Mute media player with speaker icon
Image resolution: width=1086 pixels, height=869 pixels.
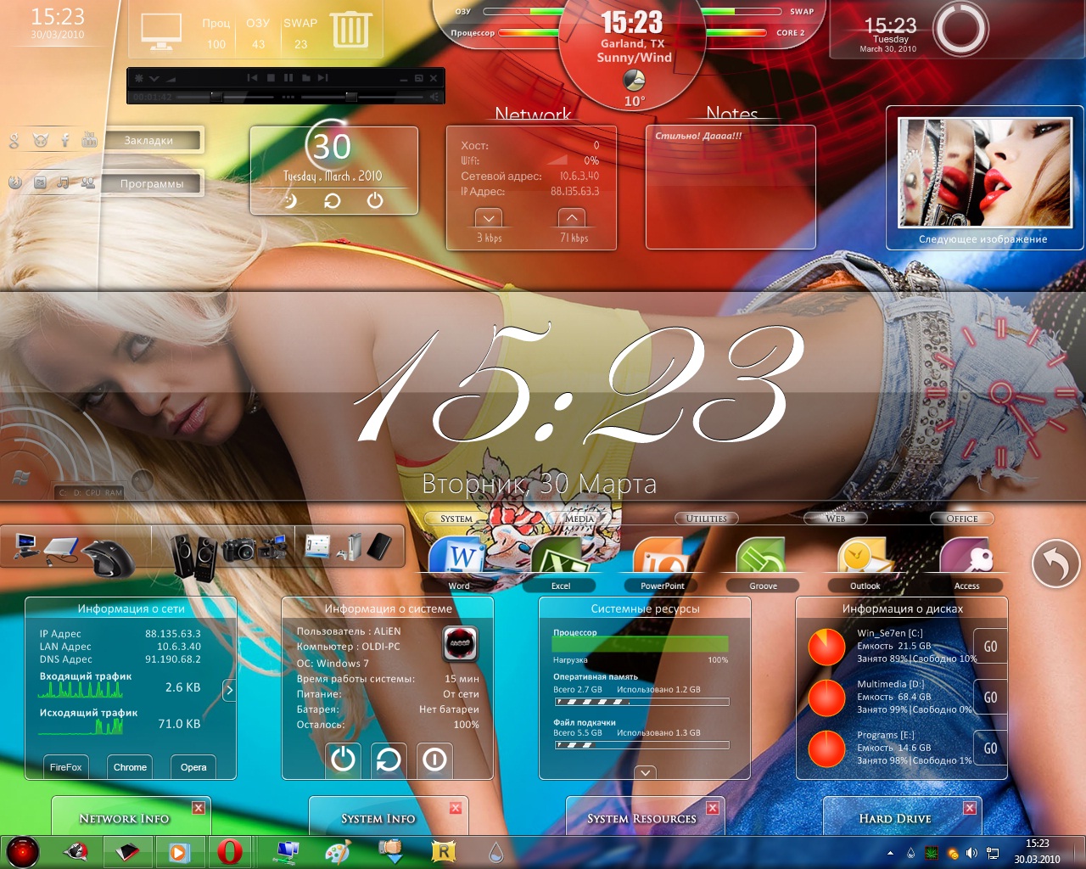[x=435, y=97]
